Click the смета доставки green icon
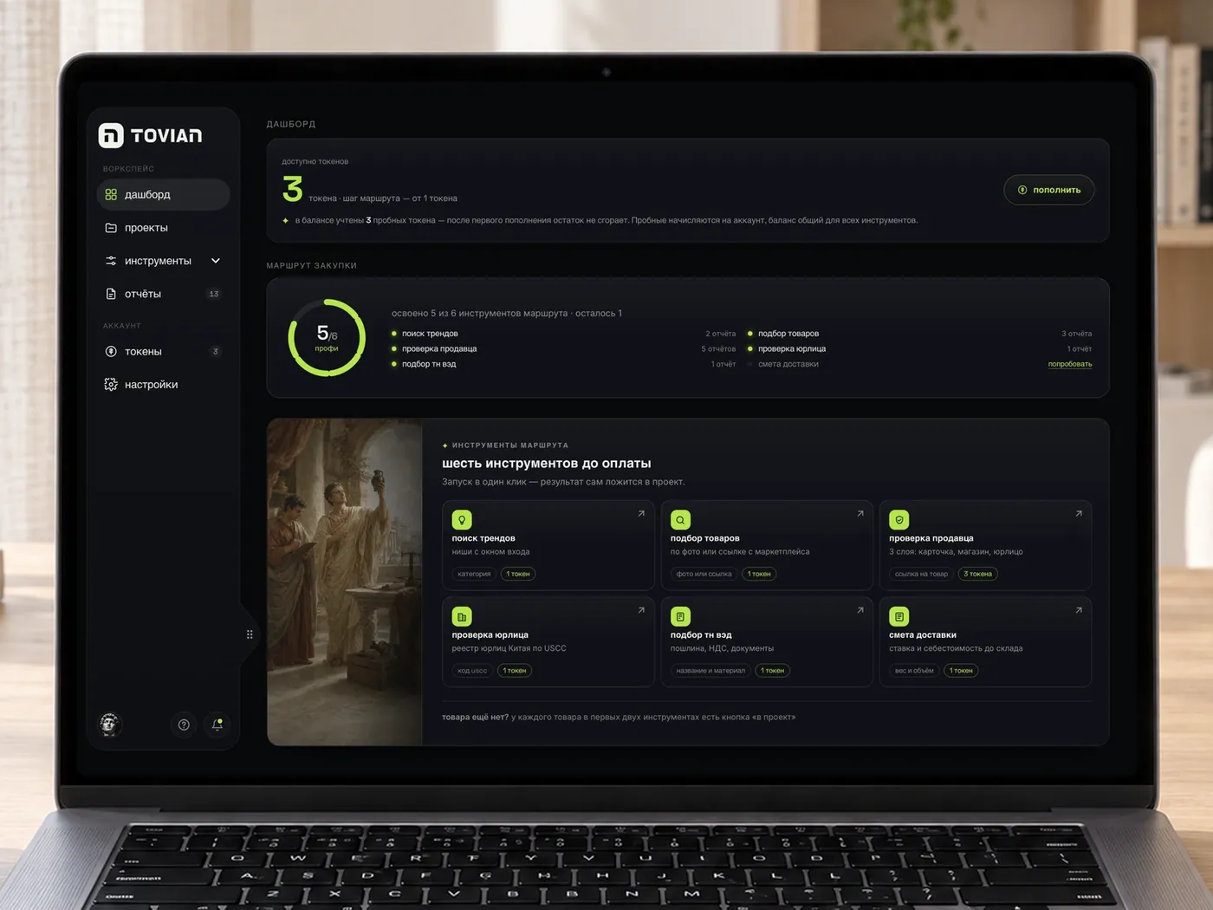Screen dimensions: 1213x910 (x=899, y=617)
